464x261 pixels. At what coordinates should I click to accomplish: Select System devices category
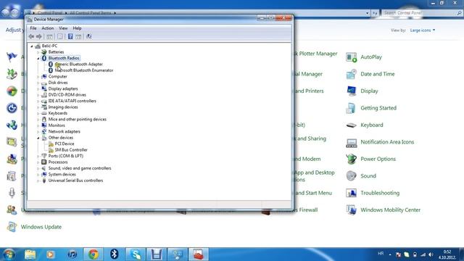pos(62,174)
